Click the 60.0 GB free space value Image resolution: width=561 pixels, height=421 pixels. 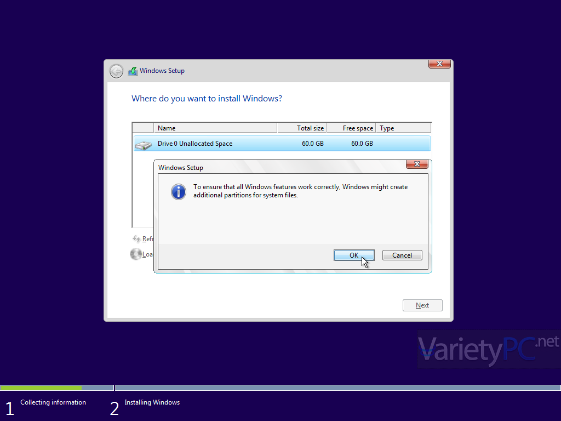(362, 144)
